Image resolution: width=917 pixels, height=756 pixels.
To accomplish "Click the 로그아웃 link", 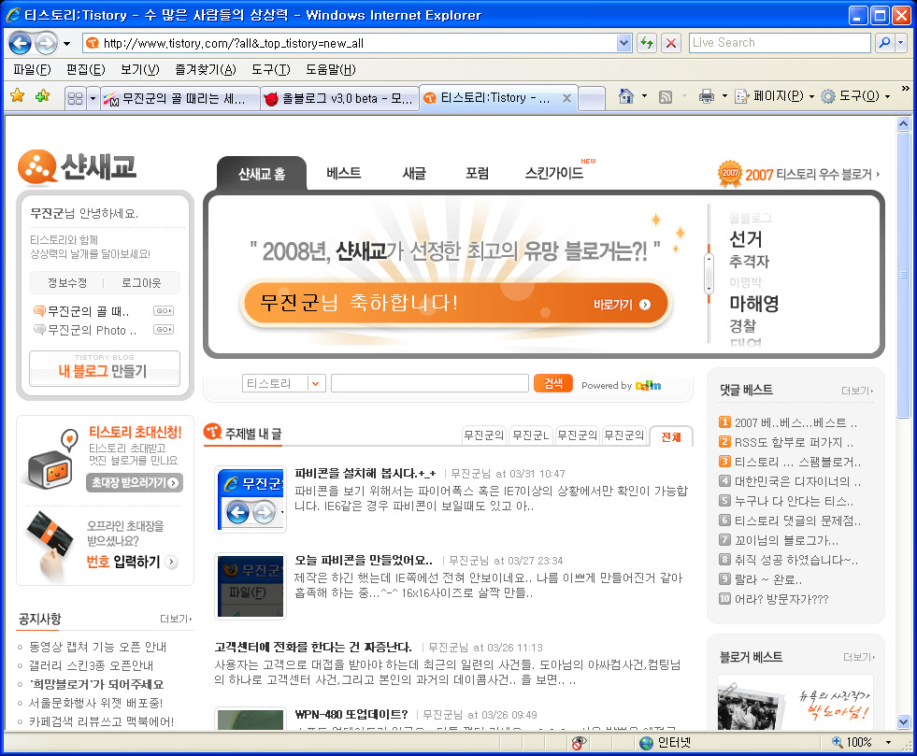I will [141, 283].
